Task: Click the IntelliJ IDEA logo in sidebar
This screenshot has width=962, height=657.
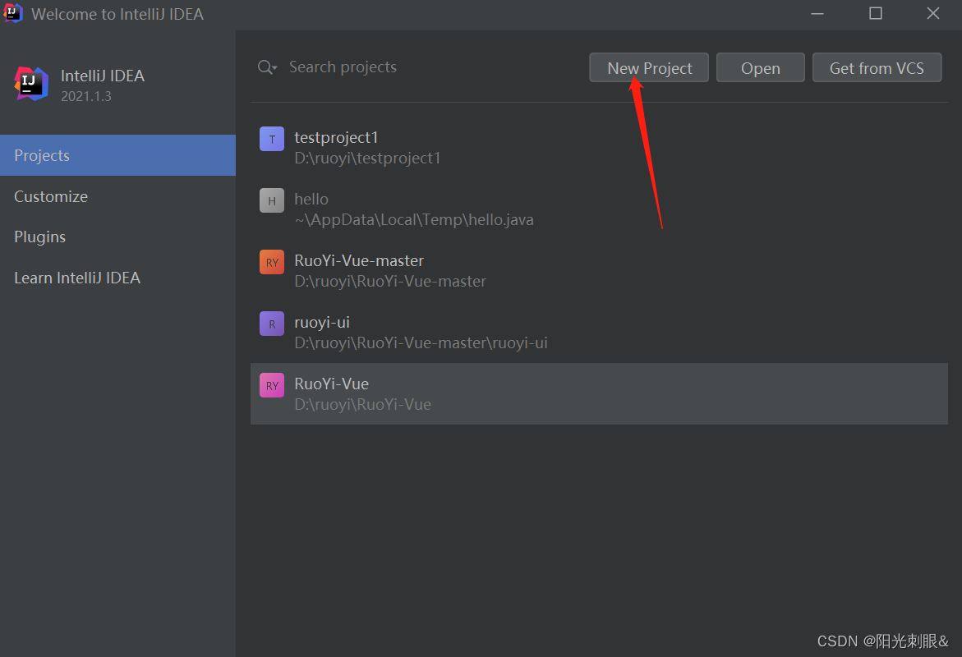Action: click(x=31, y=84)
